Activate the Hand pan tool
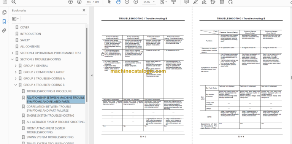This screenshot has height=144, width=292. tap(118, 2)
